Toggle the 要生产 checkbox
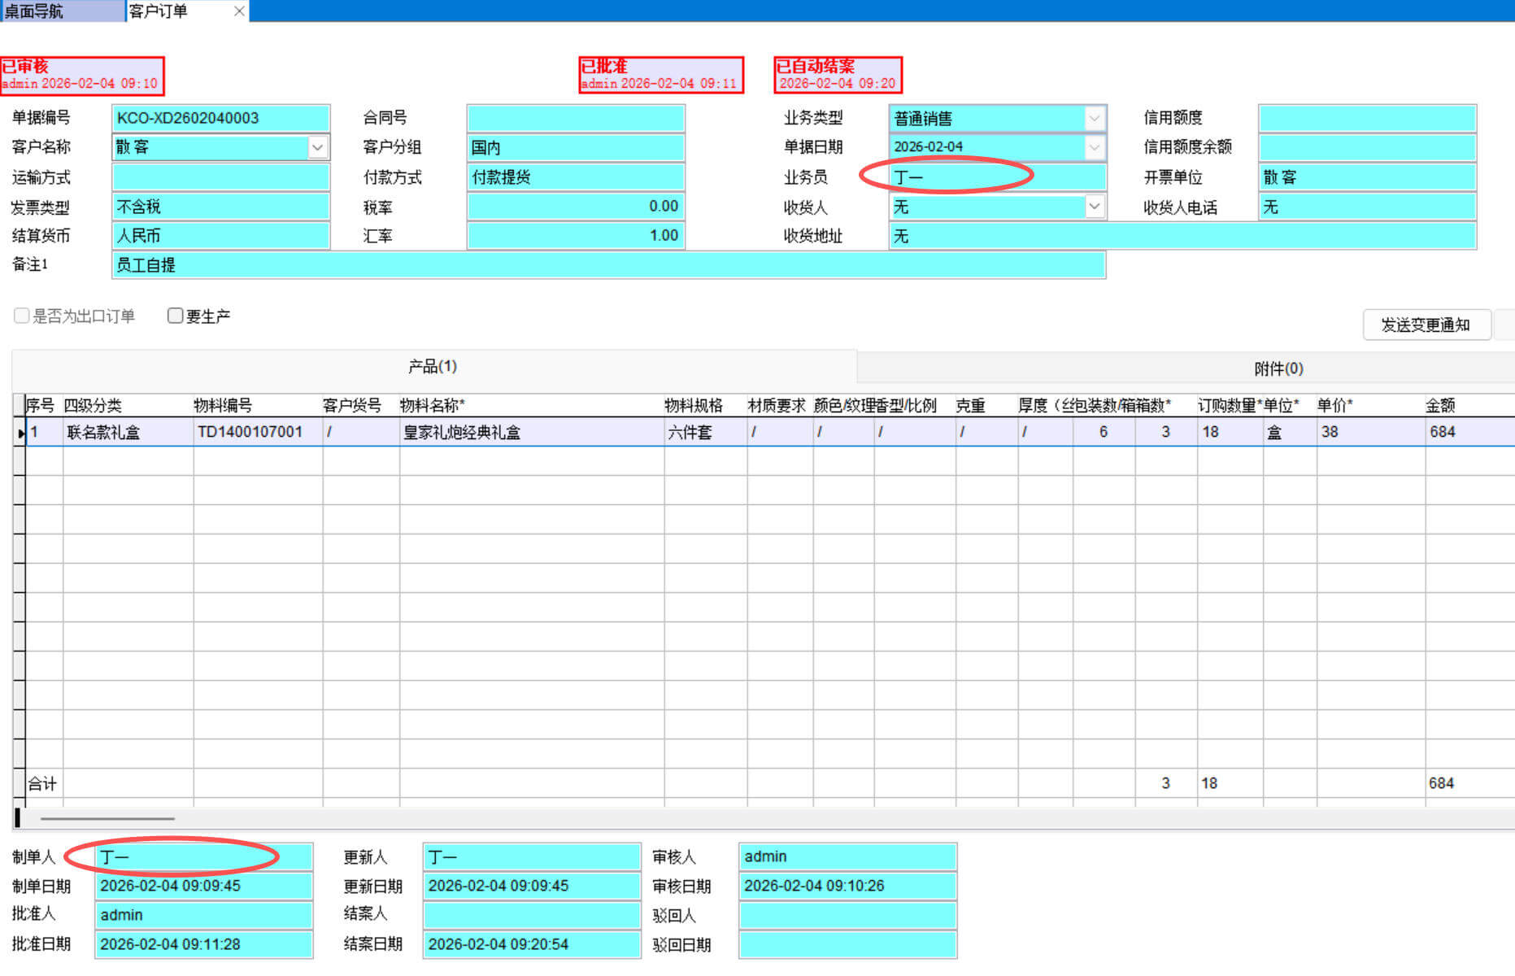Viewport: 1515px width, 976px height. [x=175, y=316]
